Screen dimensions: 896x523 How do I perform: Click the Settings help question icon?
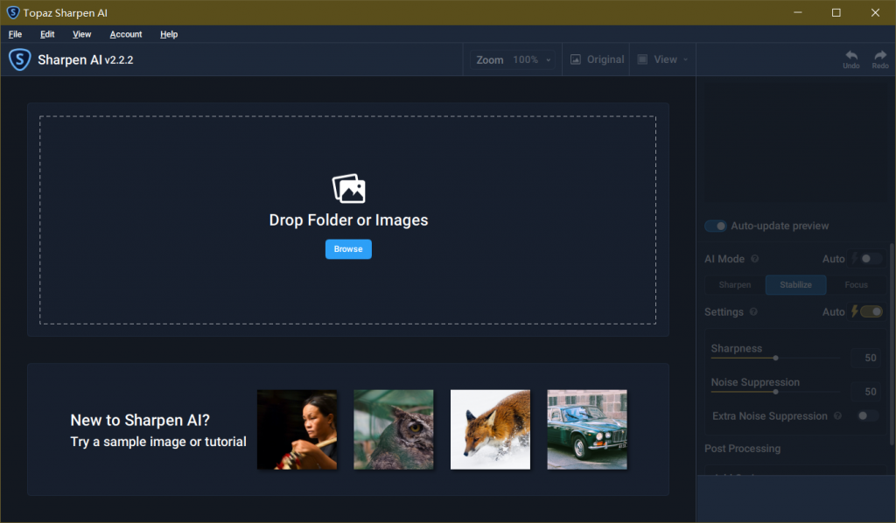[753, 312]
